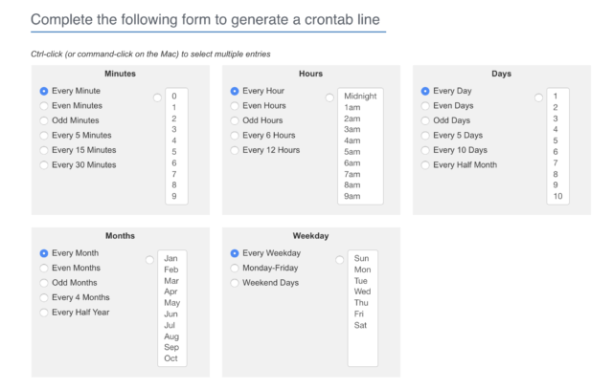The image size is (613, 389).
Task: Select Every 30 Minutes option
Action: (x=44, y=165)
